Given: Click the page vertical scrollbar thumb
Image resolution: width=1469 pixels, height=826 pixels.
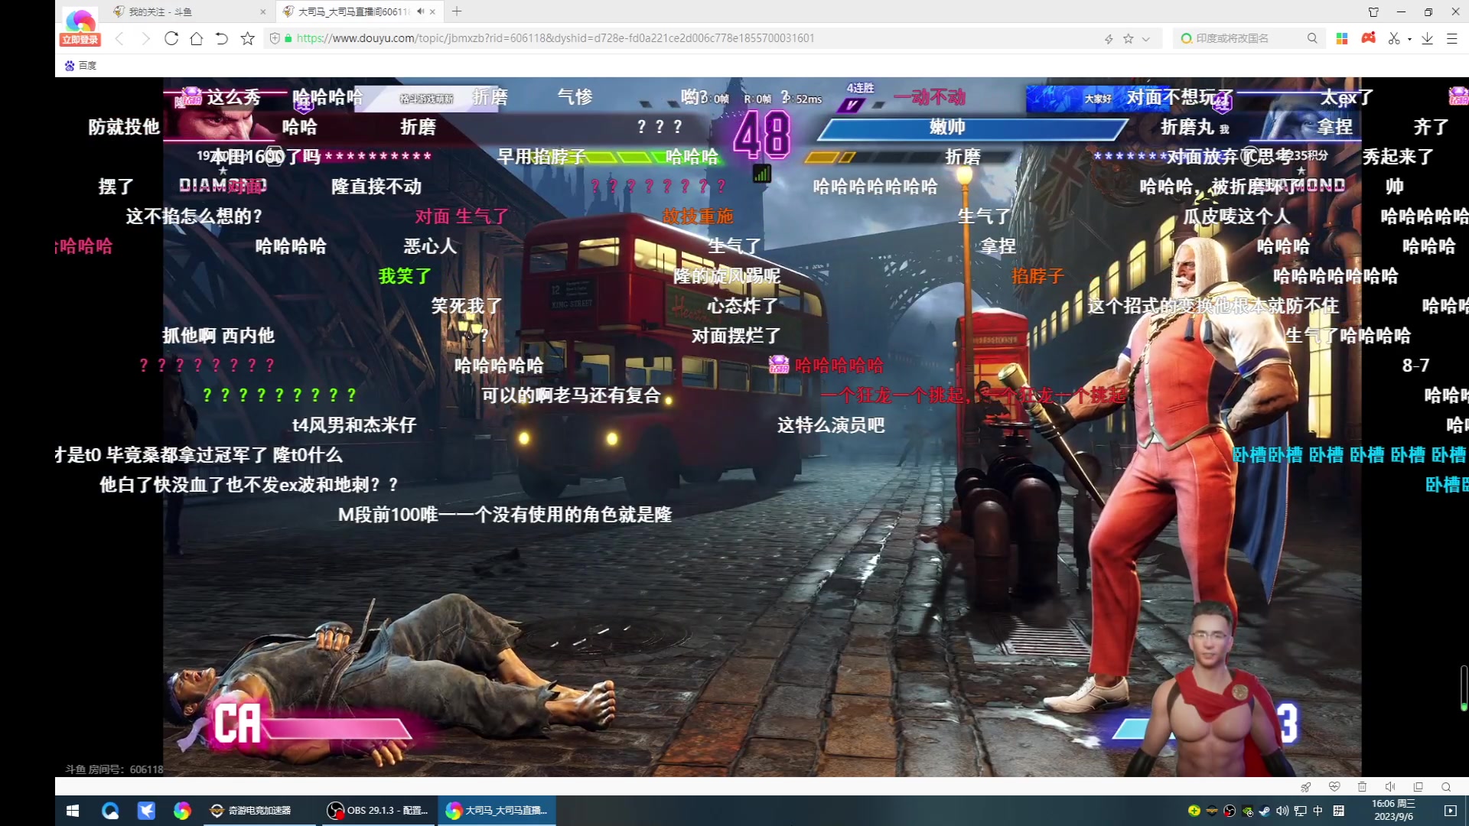Looking at the screenshot, I should click(x=1464, y=688).
